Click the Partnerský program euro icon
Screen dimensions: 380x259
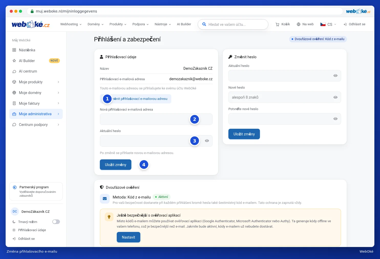(15, 187)
